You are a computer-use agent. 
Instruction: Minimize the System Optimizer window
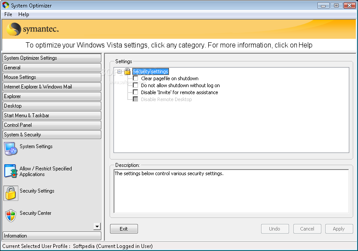pyautogui.click(x=324, y=5)
